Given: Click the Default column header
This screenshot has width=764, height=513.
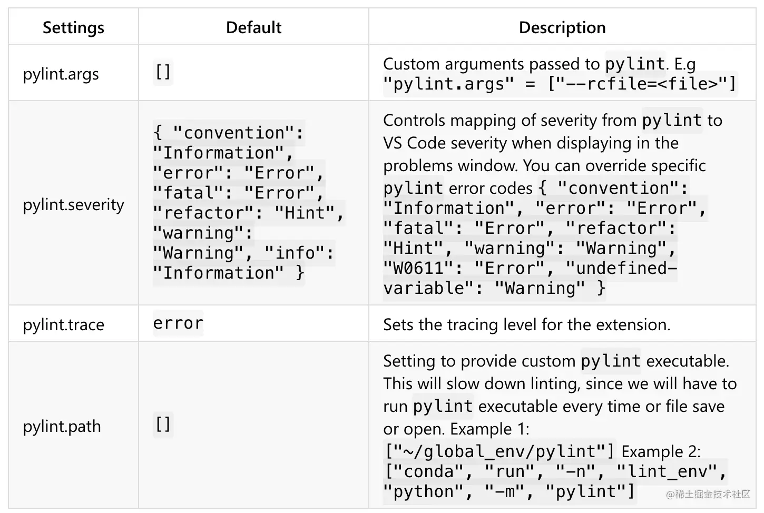Looking at the screenshot, I should click(253, 27).
